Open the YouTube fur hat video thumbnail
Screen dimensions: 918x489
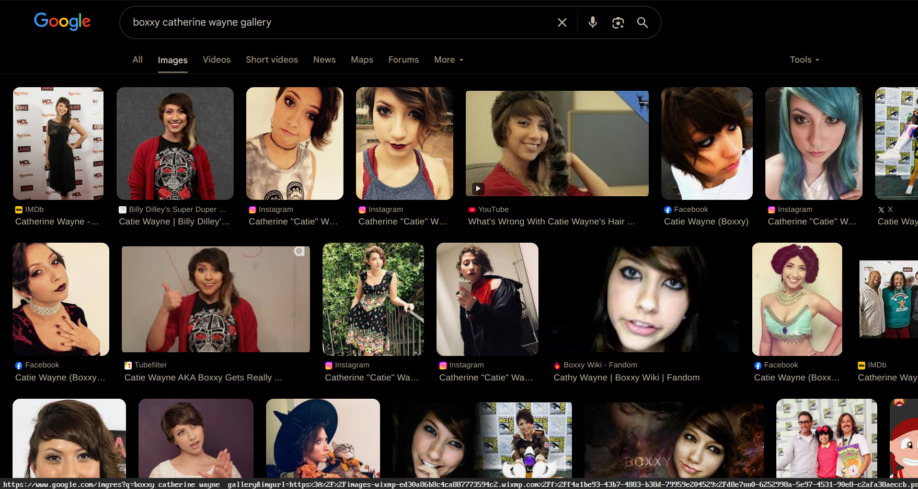coord(557,144)
